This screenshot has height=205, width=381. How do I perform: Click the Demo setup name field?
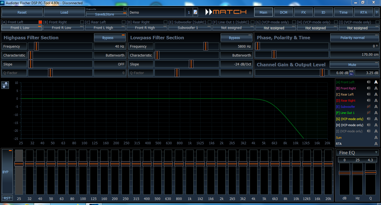pos(157,12)
